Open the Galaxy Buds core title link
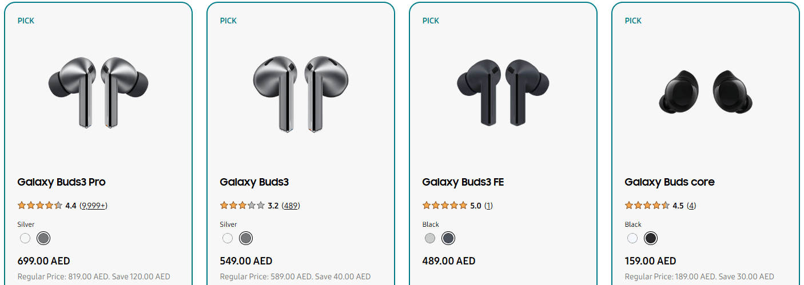The image size is (804, 285). (670, 182)
